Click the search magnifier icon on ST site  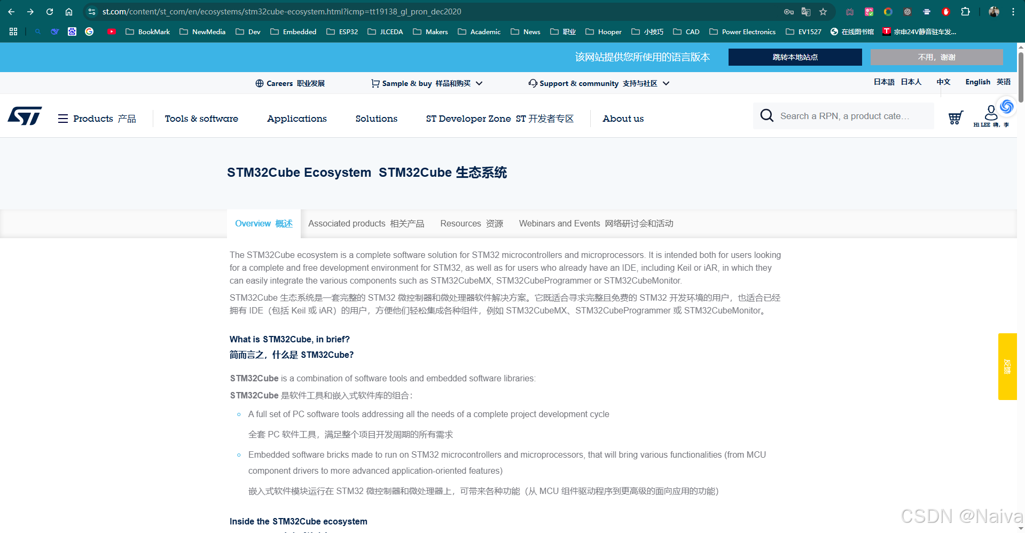[766, 115]
